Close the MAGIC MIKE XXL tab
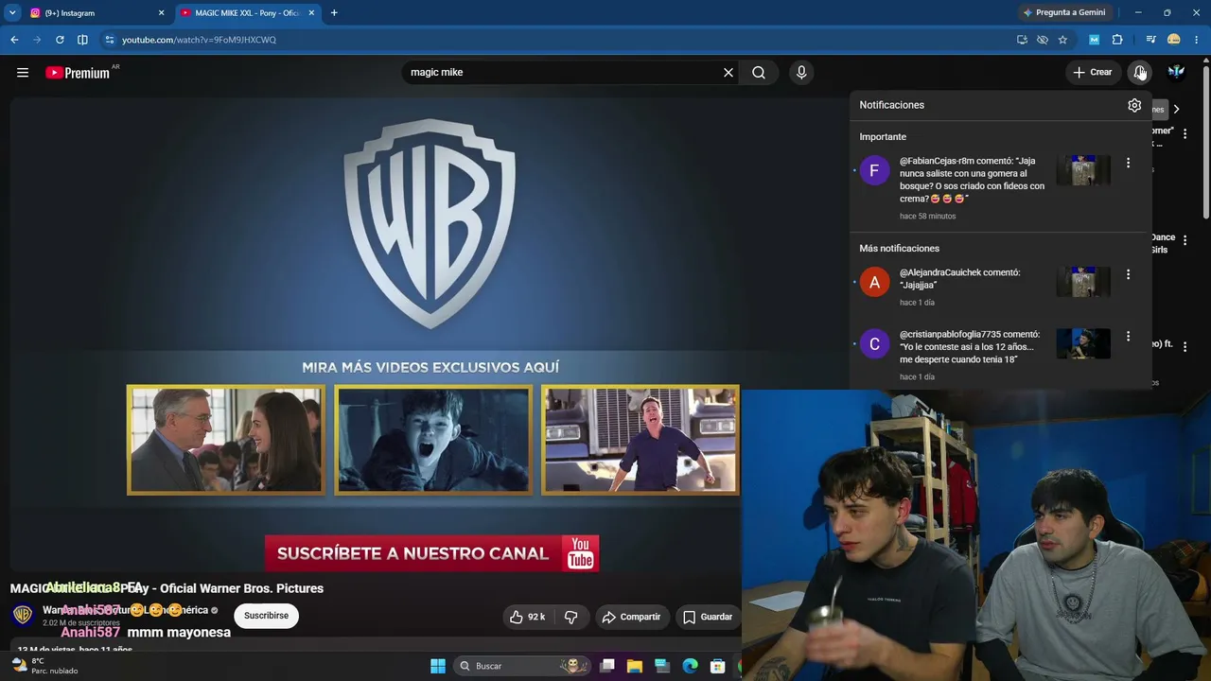 [311, 13]
